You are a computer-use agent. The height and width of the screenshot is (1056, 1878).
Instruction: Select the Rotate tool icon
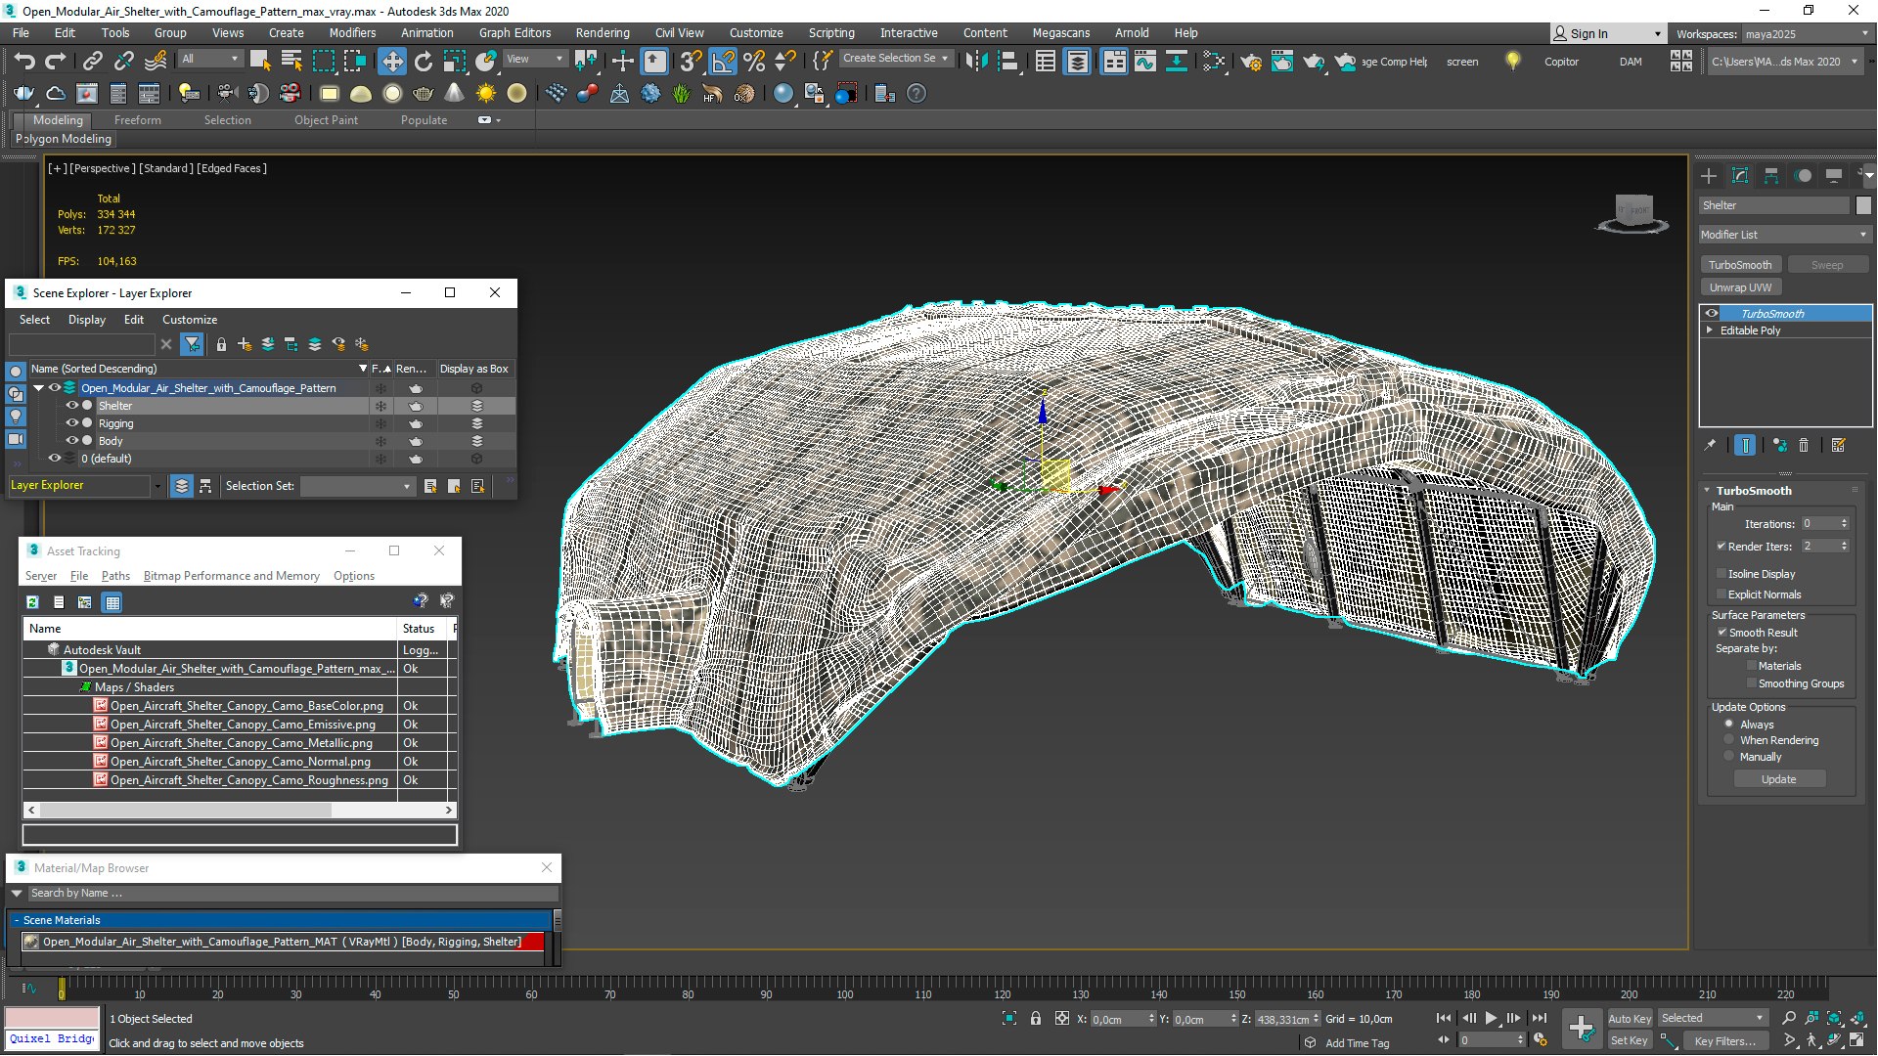(x=423, y=62)
